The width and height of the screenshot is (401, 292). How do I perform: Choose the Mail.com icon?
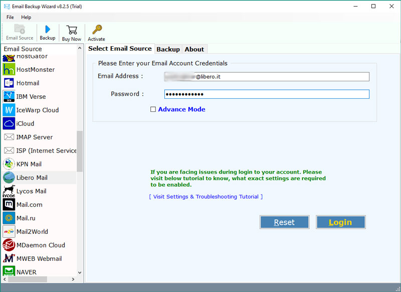[x=9, y=205]
